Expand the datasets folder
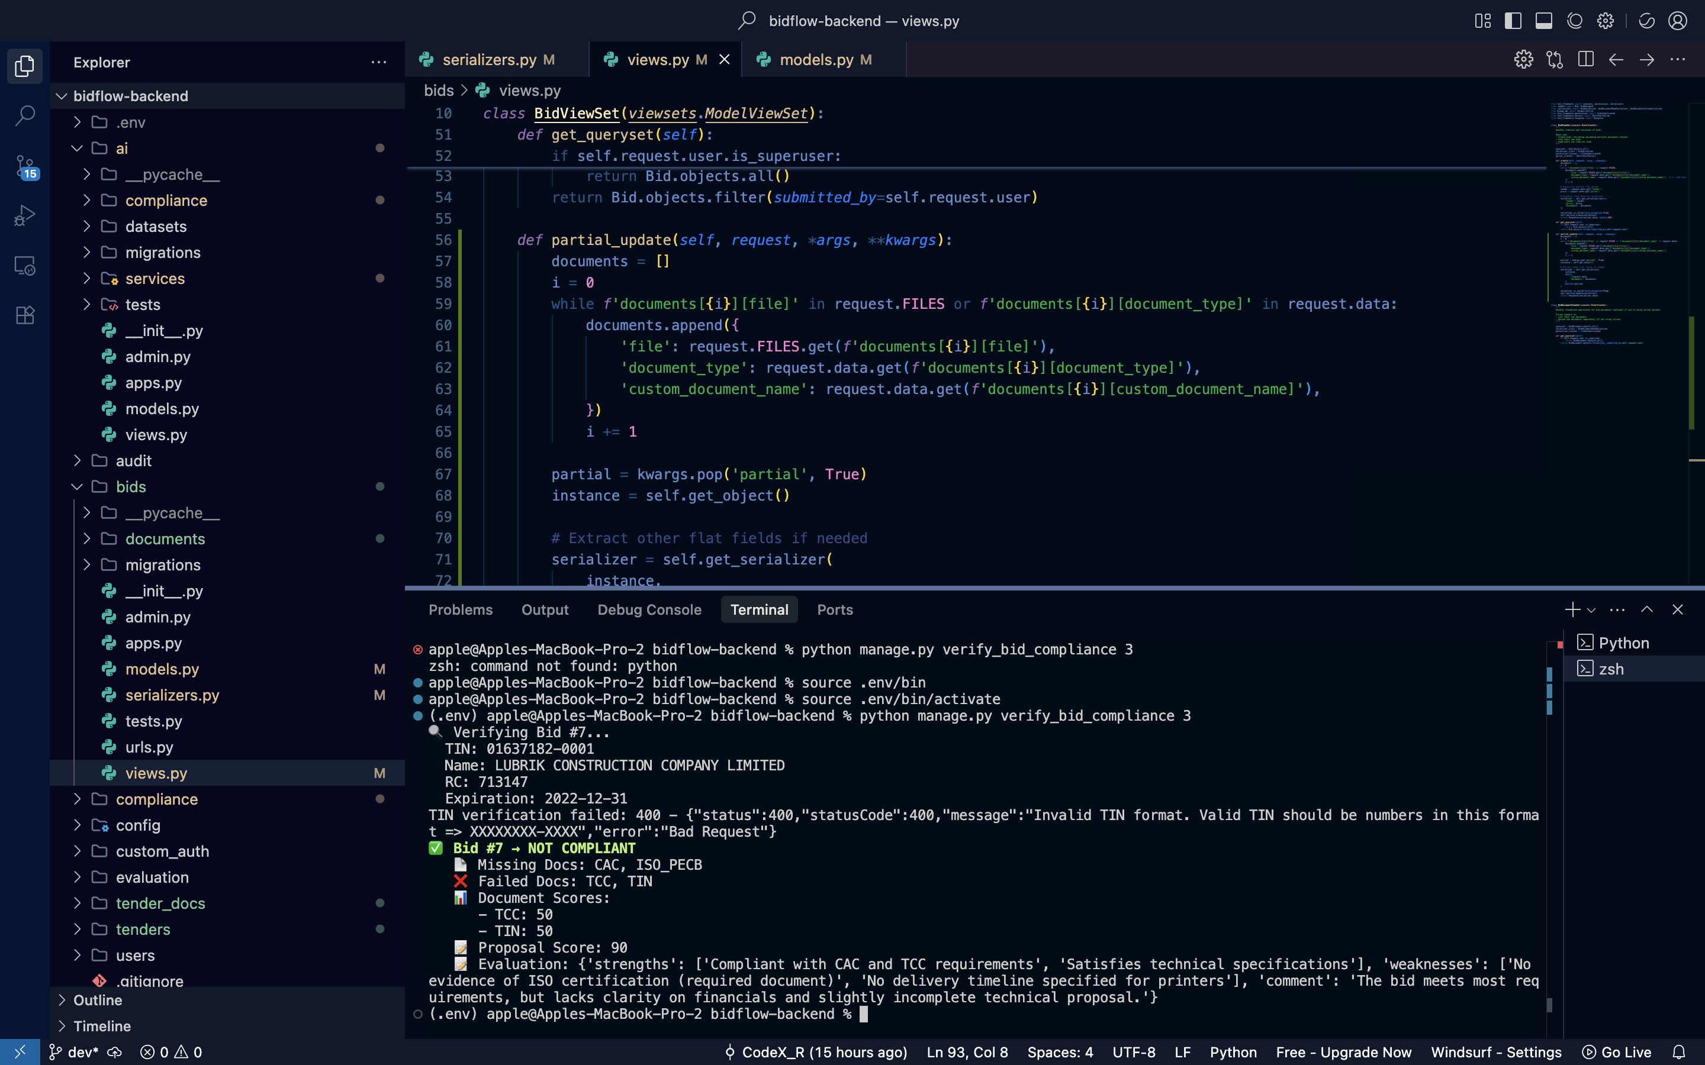 [x=227, y=226]
